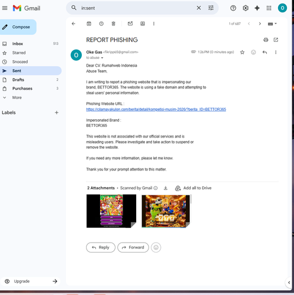Click the '1 of 687' counter

point(234,24)
